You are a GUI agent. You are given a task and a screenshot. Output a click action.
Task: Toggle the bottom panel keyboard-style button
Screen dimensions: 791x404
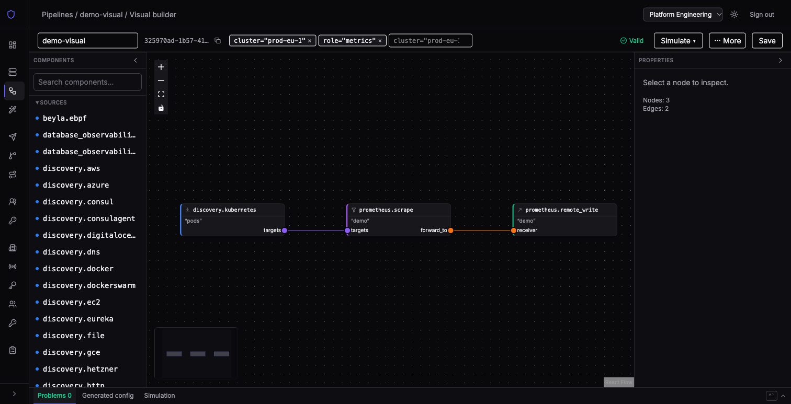771,396
